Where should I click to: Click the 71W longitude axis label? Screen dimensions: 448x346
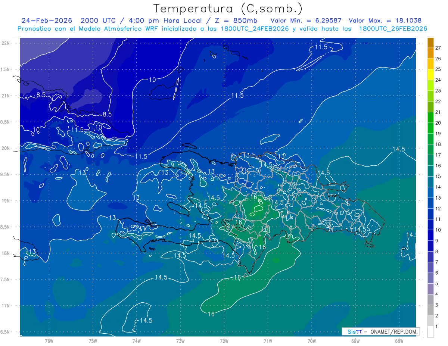268,341
